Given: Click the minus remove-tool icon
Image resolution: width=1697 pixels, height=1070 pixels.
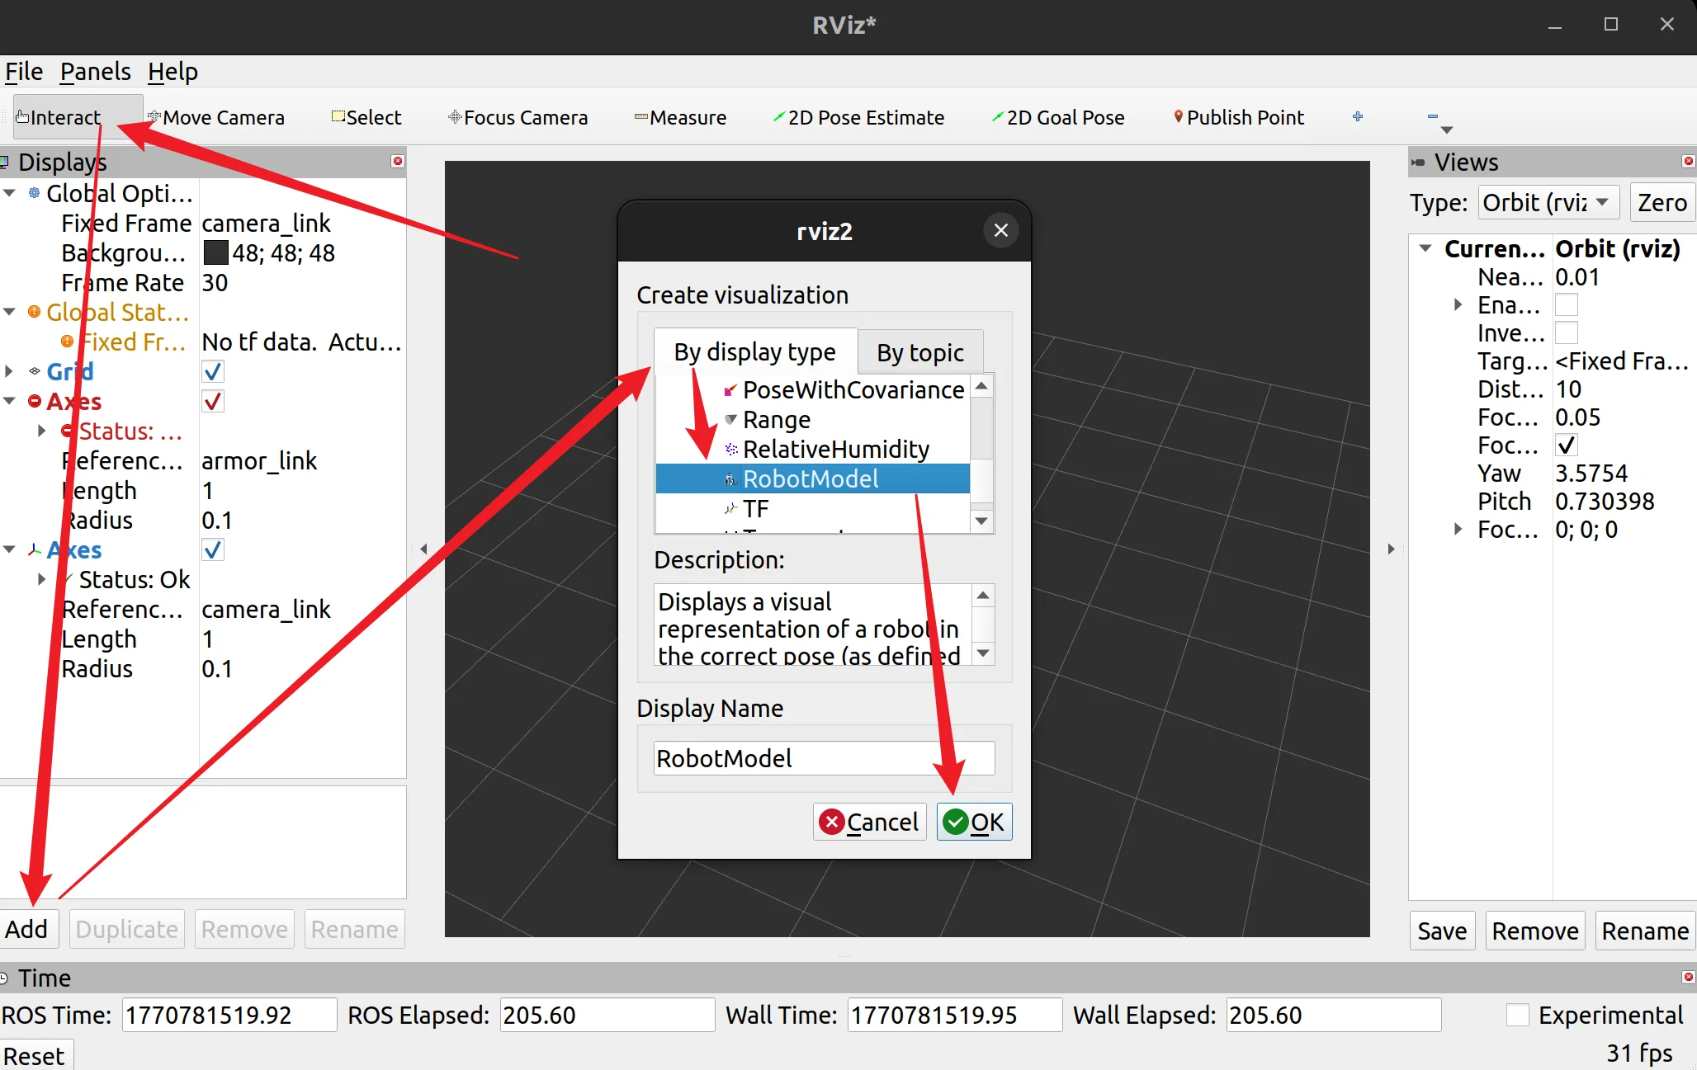Looking at the screenshot, I should point(1433,116).
